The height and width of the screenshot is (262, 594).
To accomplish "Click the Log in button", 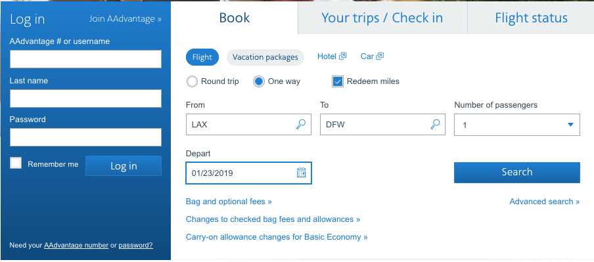I will (x=124, y=166).
